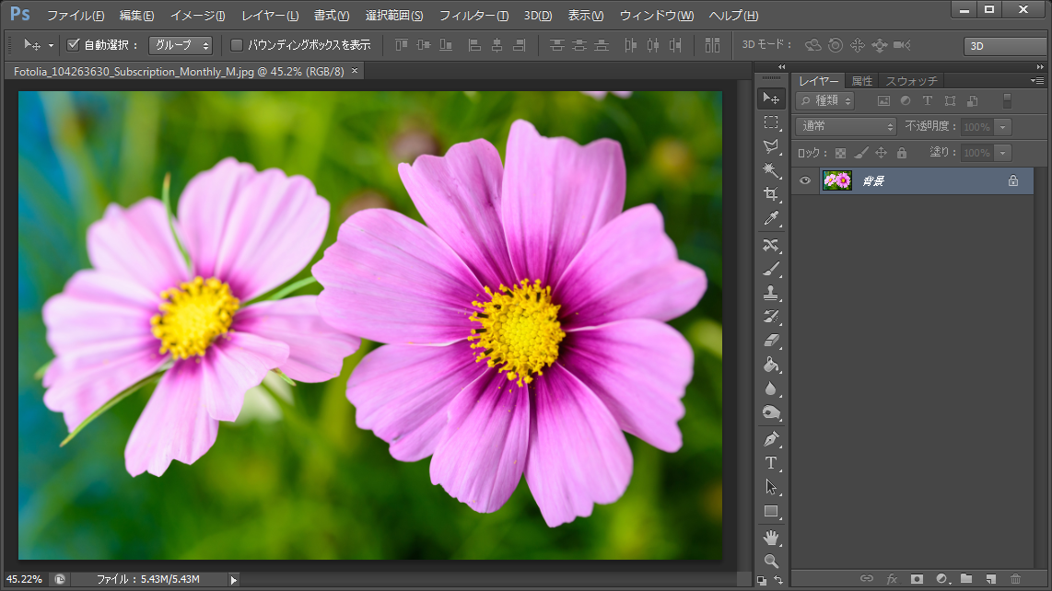Select the Pen tool
This screenshot has width=1052, height=591.
click(x=771, y=439)
